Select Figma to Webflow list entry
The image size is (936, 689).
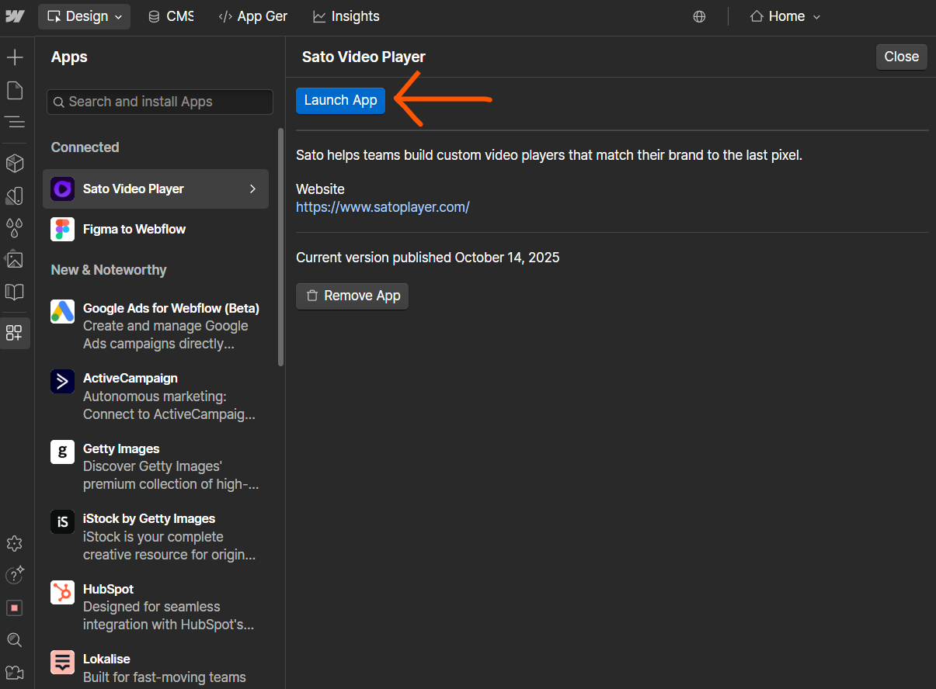click(x=155, y=229)
